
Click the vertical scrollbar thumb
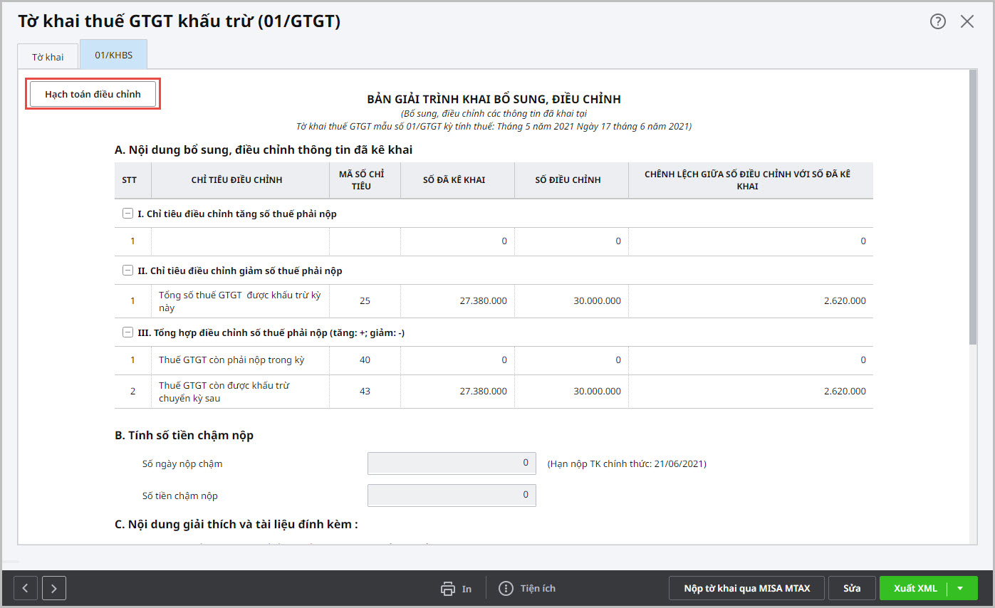pyautogui.click(x=973, y=206)
